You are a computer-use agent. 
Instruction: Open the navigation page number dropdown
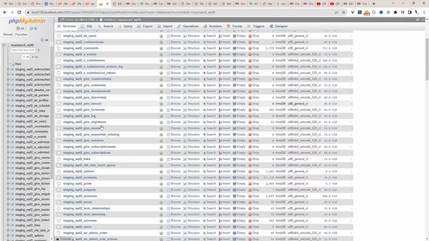click(25, 57)
